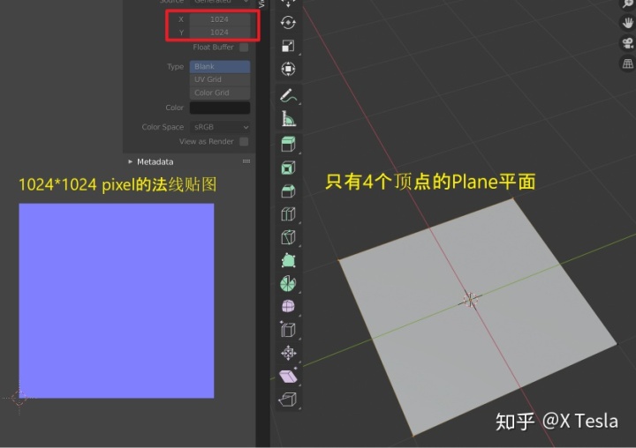Click the pan view hand icon

(628, 23)
